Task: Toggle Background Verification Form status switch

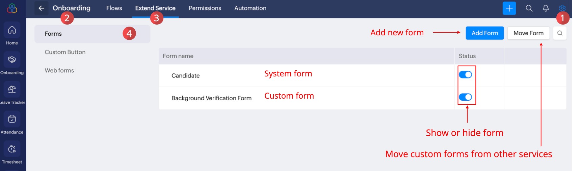Action: pyautogui.click(x=466, y=97)
